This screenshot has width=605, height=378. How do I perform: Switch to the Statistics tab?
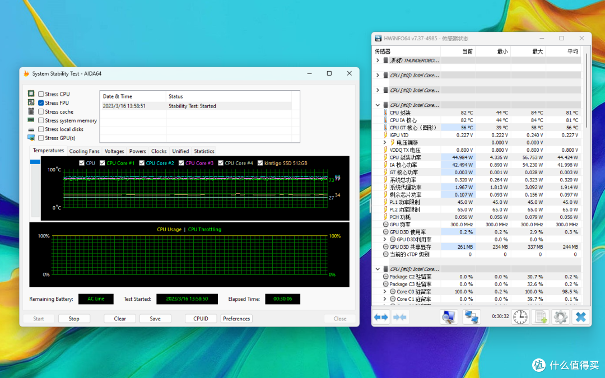204,151
